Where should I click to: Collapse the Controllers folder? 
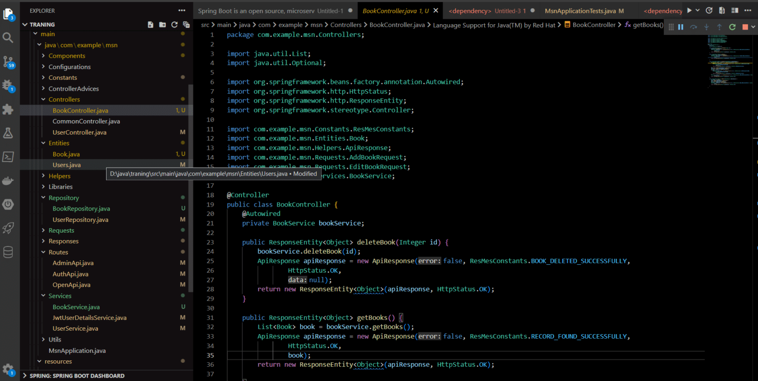pos(64,100)
